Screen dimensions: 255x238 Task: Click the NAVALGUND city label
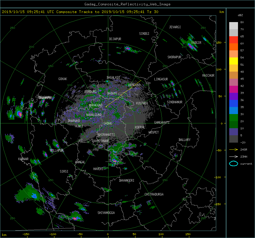[94, 115]
